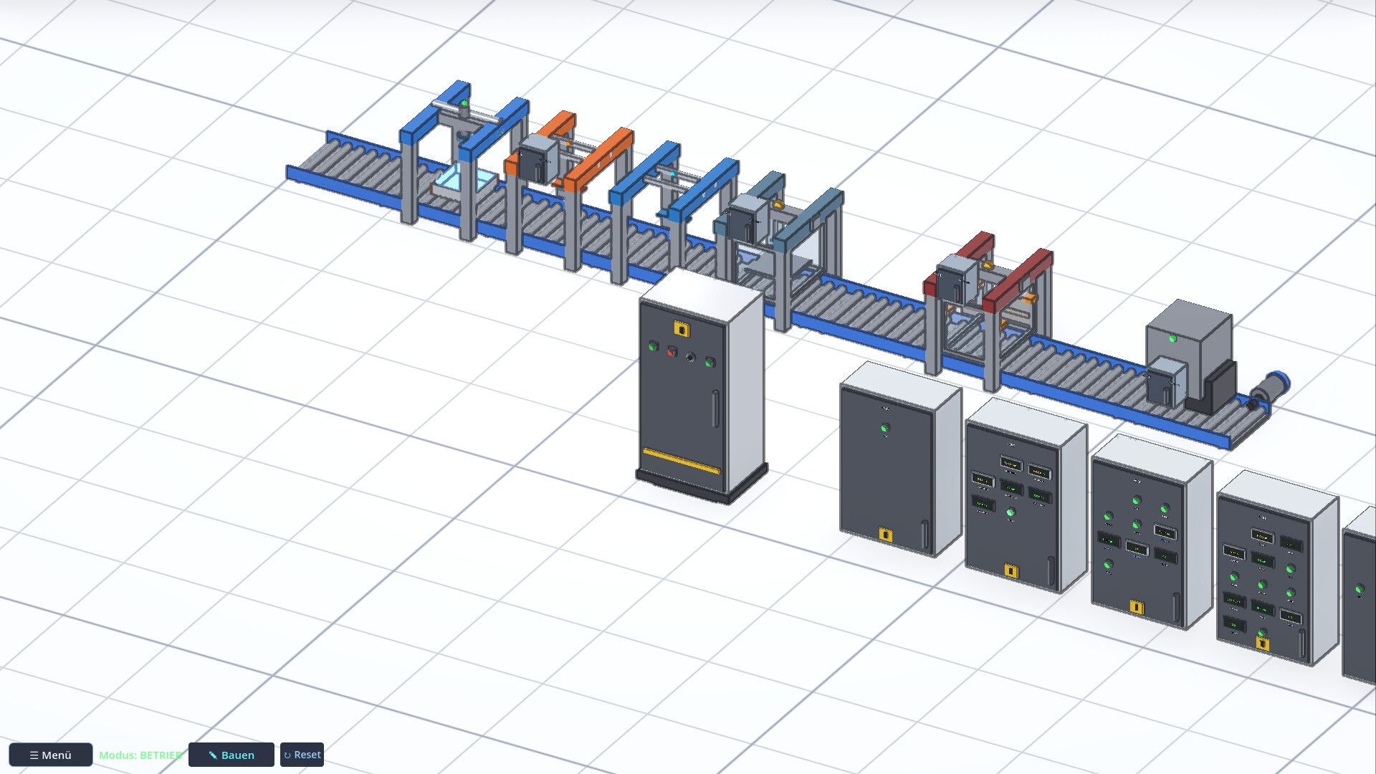Click the Reset button
The image size is (1376, 774).
tap(302, 755)
